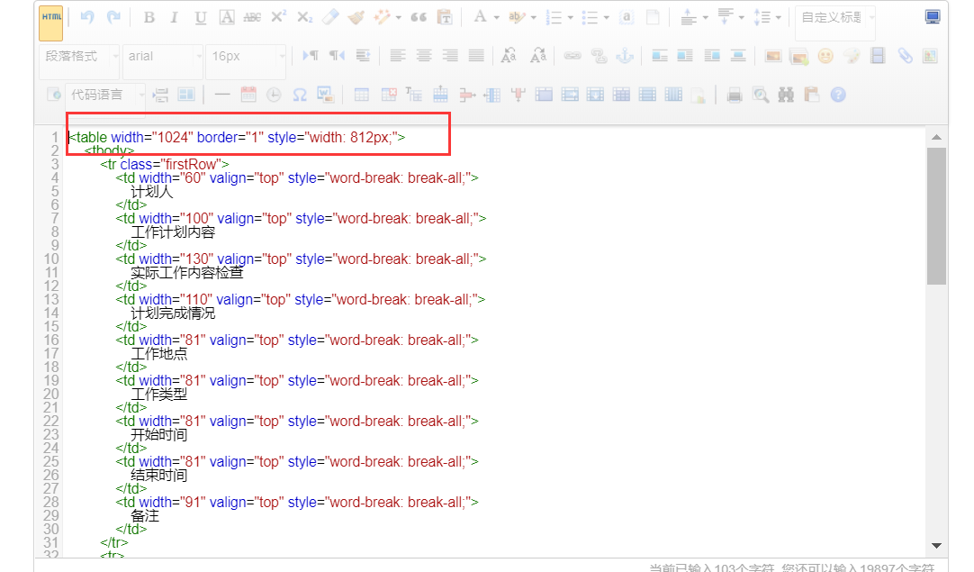Open the 自定义标题 custom heading dropdown

[835, 17]
